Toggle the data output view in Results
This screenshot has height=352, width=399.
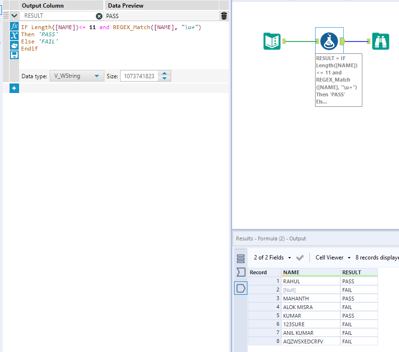(241, 288)
